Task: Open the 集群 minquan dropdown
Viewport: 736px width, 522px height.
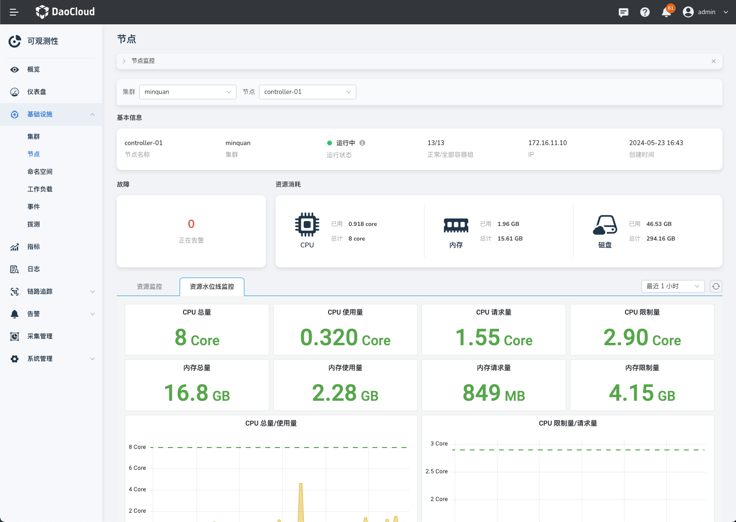Action: 187,92
